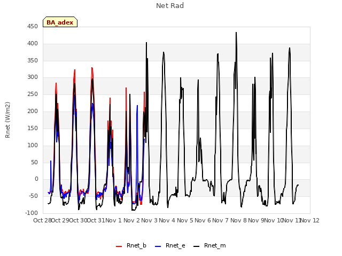Click the Nov 5 x-axis label
342x256 pixels.
[185, 220]
